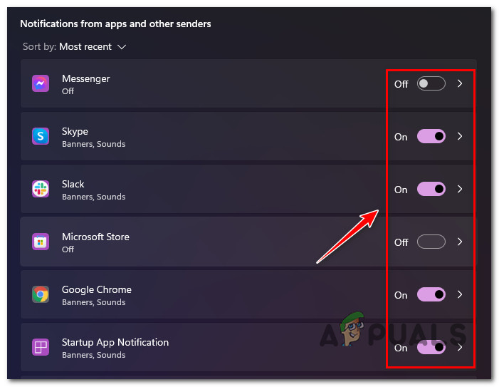Open Slack notification details chevron
Screen dimensions: 499x387
click(460, 189)
